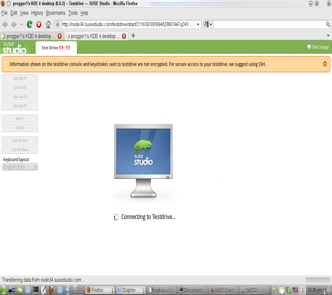Send Ctrl-Alt-F1 to the testdrive

pos(20,79)
